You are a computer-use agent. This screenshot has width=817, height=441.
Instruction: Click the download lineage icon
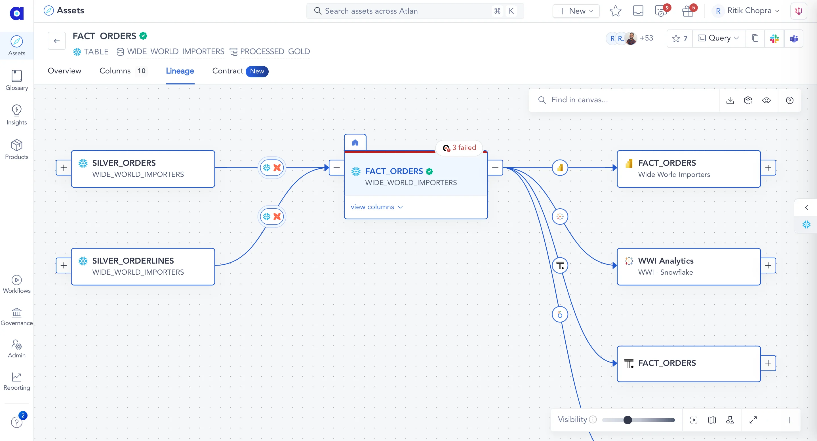[x=730, y=100]
